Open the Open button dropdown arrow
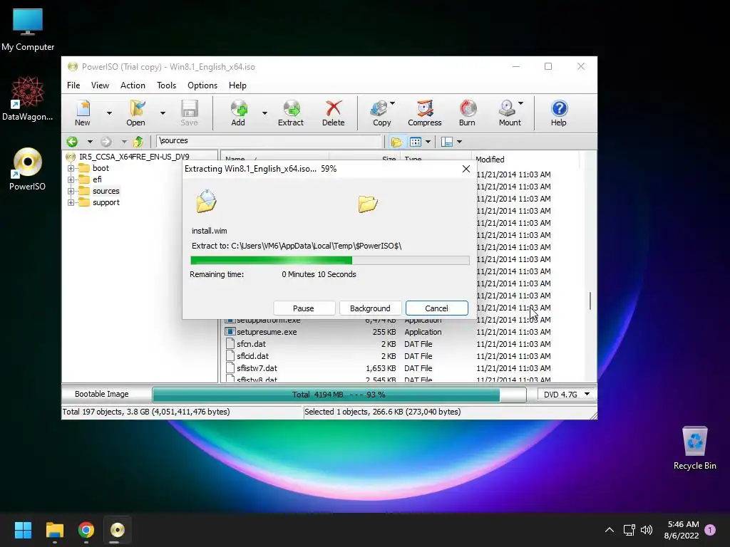 pyautogui.click(x=163, y=113)
